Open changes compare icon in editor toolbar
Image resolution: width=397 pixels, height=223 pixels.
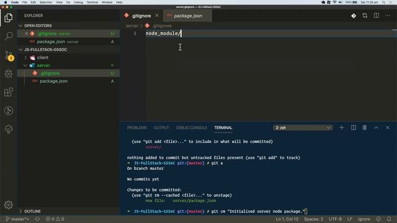(365, 15)
